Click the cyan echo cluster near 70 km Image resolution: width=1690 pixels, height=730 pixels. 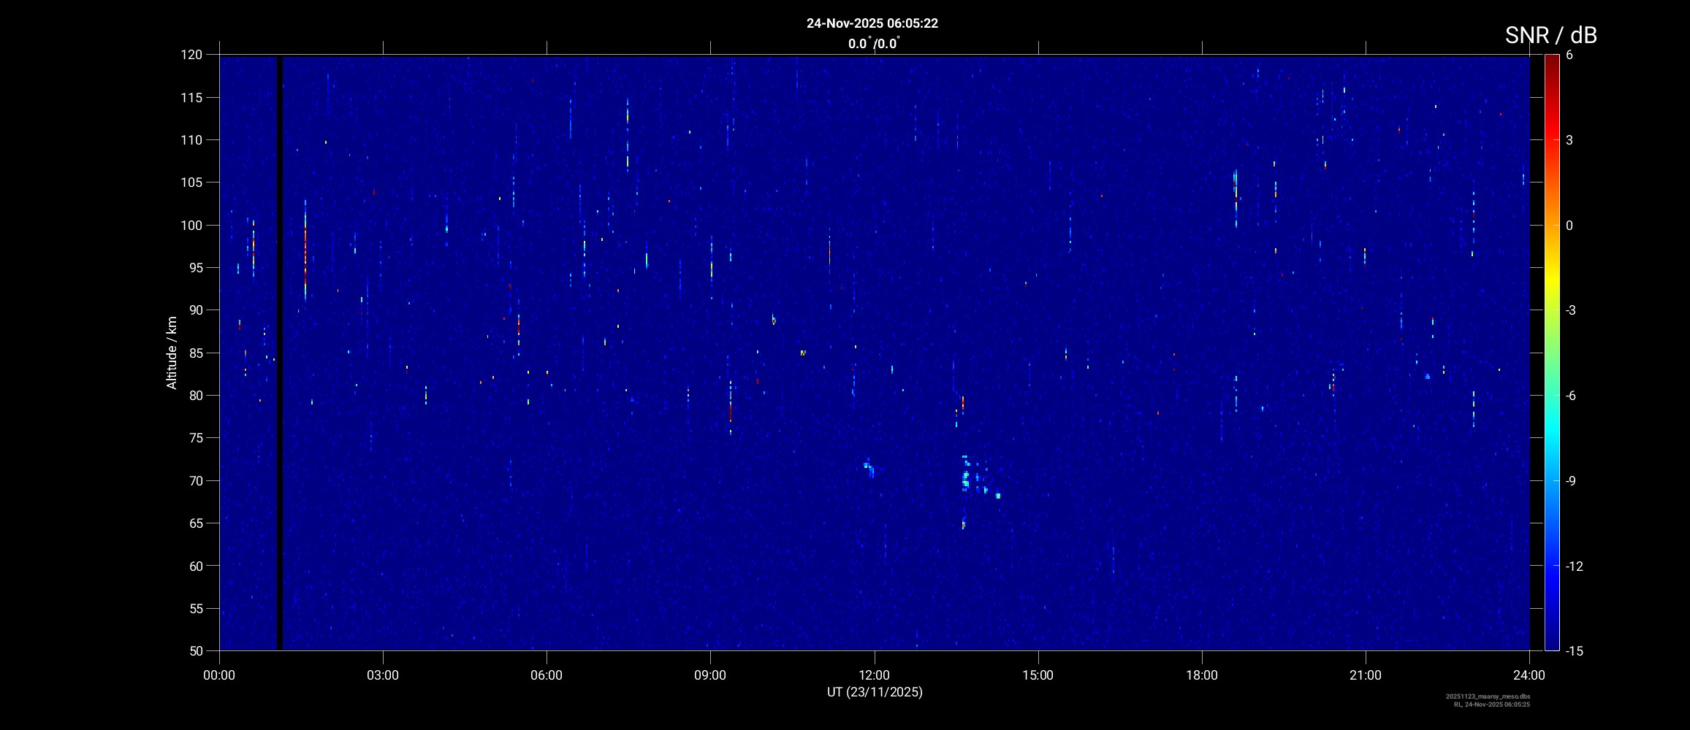click(x=966, y=478)
